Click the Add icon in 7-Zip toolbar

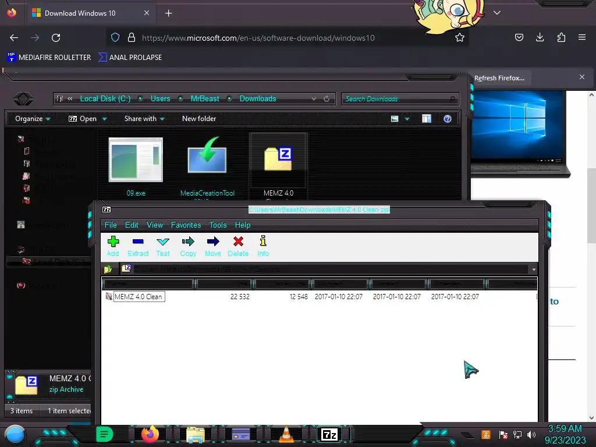[113, 242]
